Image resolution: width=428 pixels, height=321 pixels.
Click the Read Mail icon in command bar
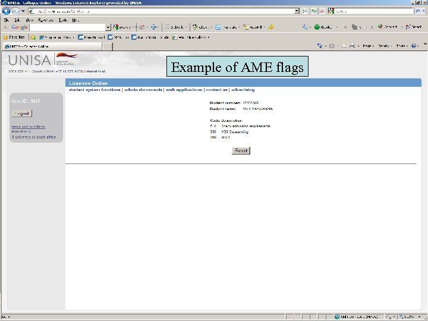(344, 46)
